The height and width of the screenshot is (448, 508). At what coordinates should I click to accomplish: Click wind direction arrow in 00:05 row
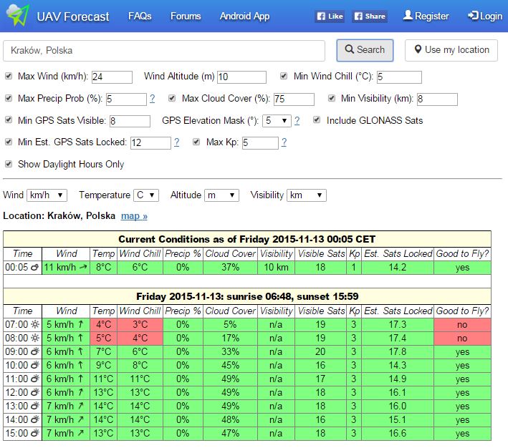[83, 267]
